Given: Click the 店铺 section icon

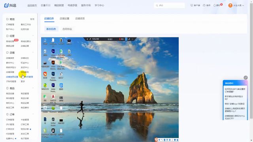Looking at the screenshot, I should [x=7, y=52].
